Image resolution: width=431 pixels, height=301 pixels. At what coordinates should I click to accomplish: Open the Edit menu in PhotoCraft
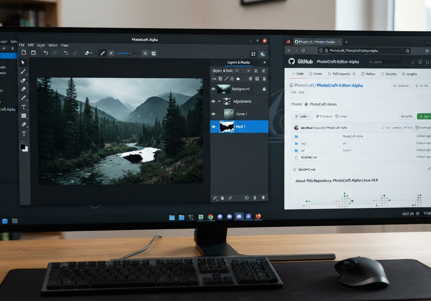click(31, 45)
